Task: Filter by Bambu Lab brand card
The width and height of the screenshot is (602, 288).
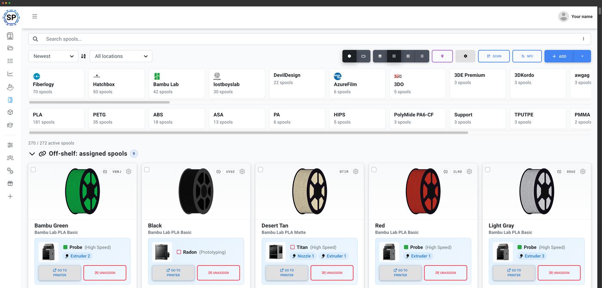Action: [177, 83]
